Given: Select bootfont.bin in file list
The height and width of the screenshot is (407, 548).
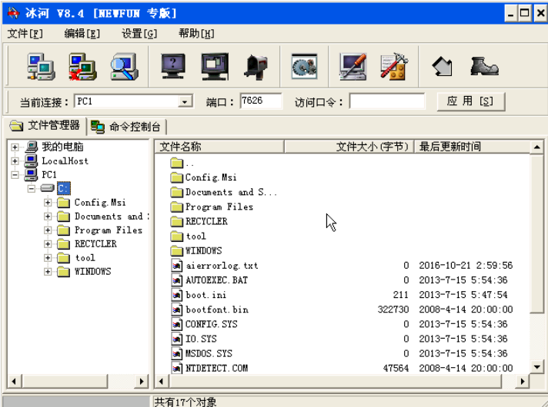Looking at the screenshot, I should coord(217,309).
